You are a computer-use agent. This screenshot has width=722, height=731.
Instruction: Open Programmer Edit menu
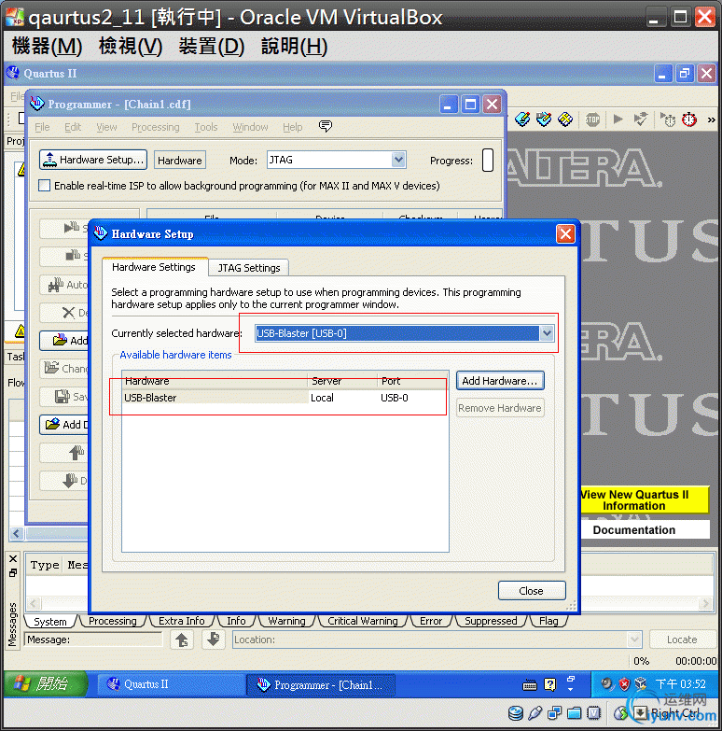(73, 127)
